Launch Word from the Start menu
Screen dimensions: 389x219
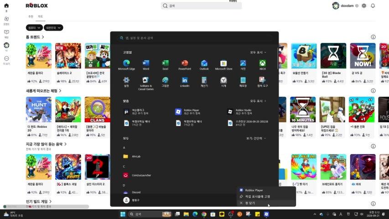(146, 65)
